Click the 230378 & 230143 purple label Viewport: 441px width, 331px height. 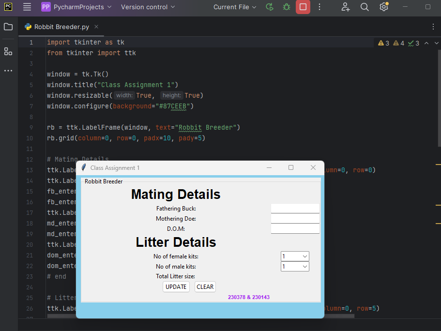249,297
